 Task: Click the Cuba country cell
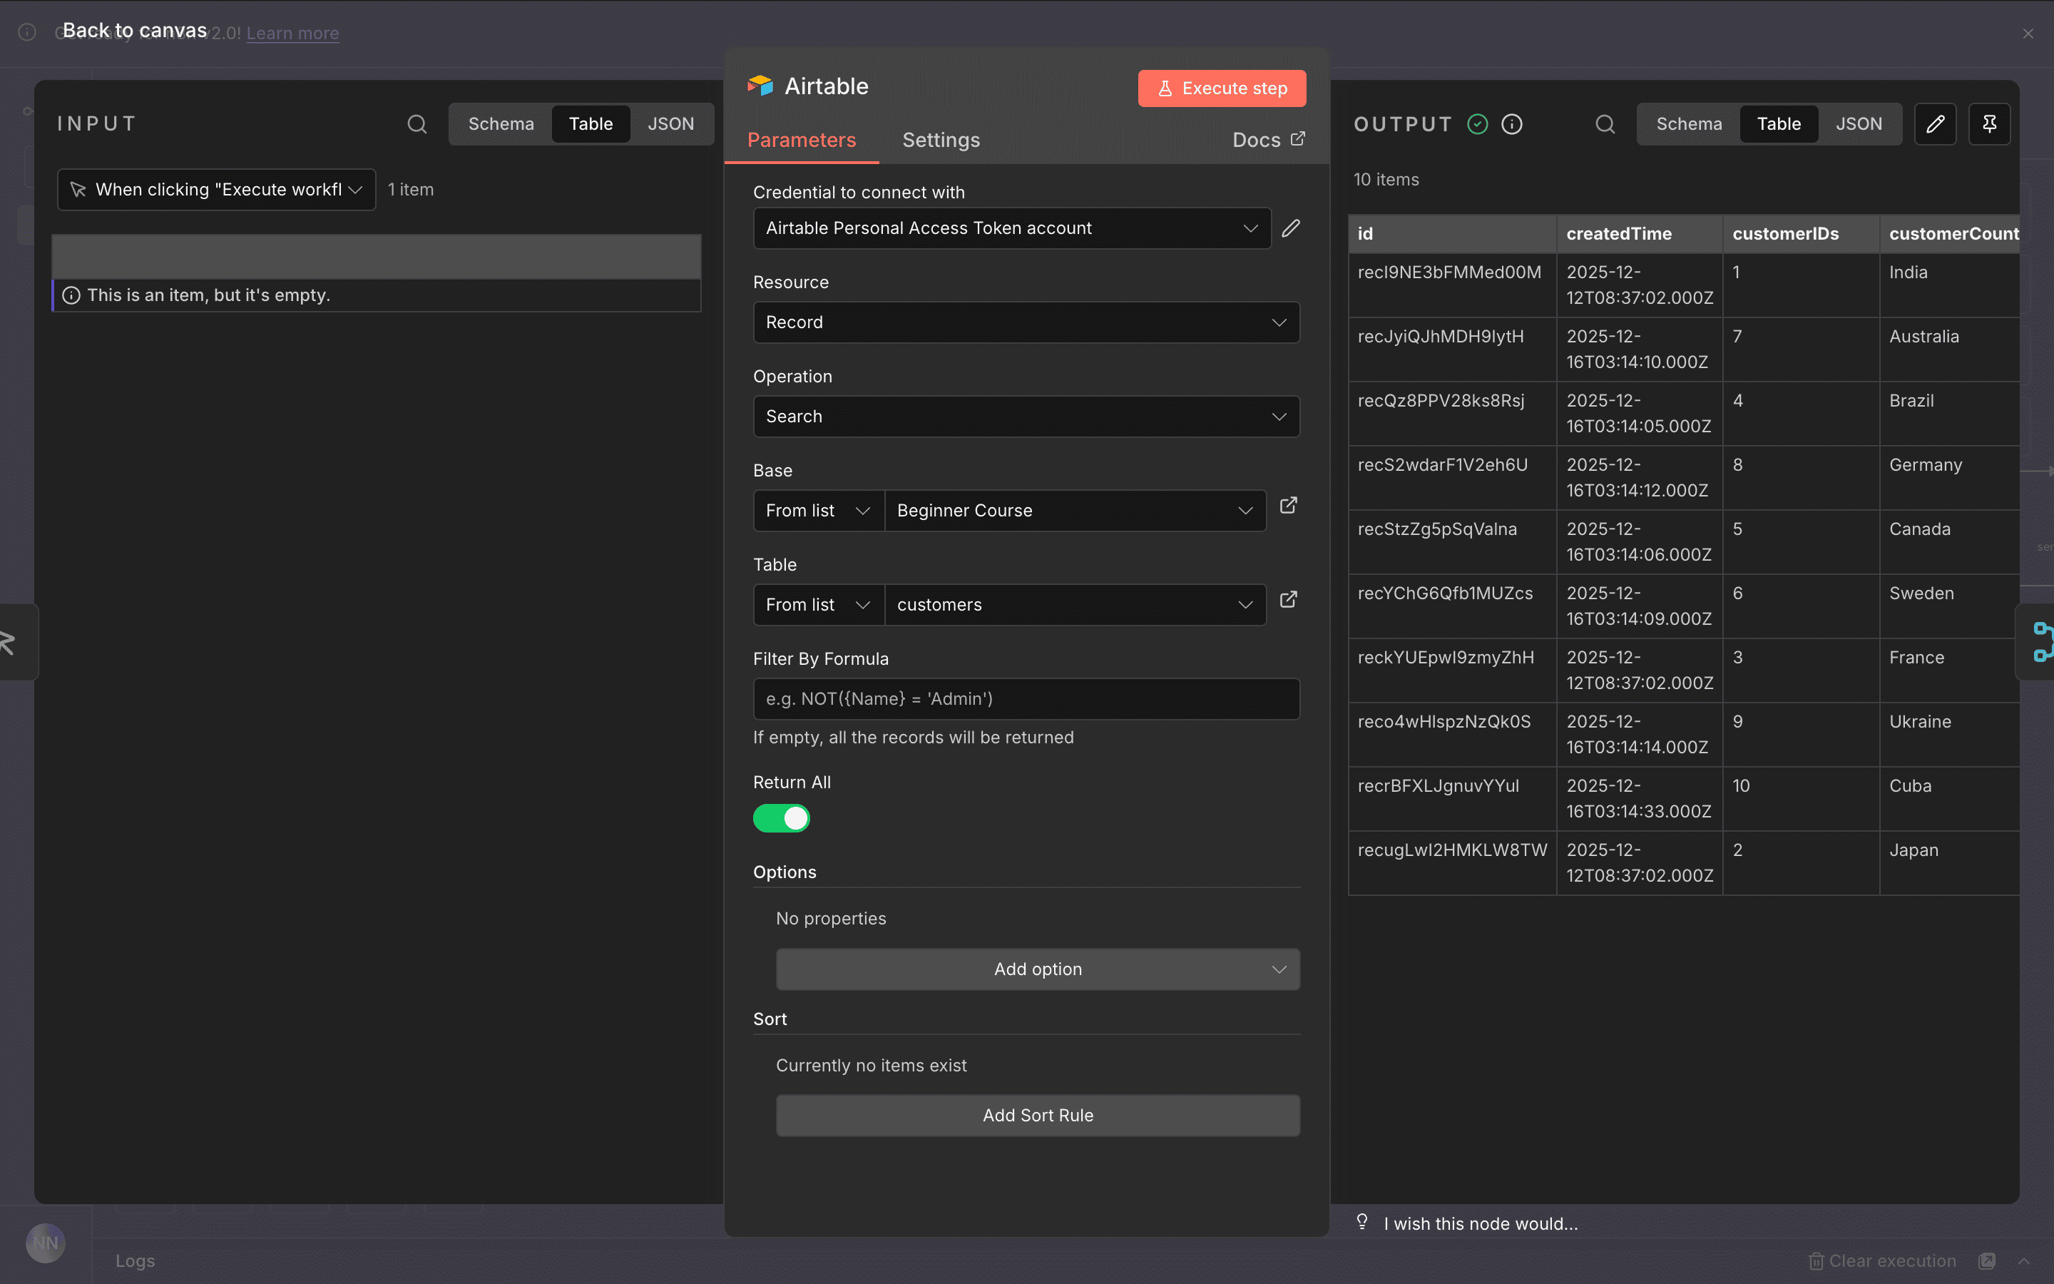point(1951,799)
